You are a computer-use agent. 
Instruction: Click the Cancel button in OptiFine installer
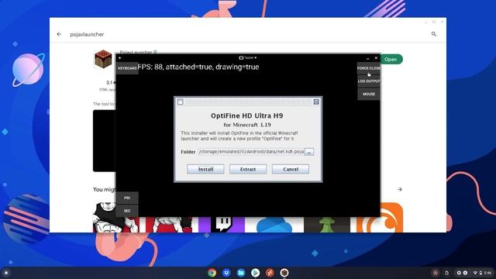tap(291, 169)
